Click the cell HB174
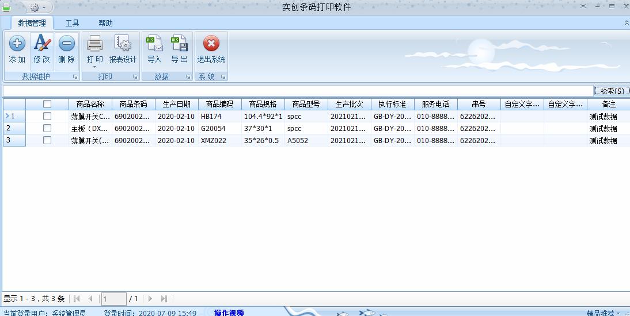630x316 pixels. tap(220, 116)
